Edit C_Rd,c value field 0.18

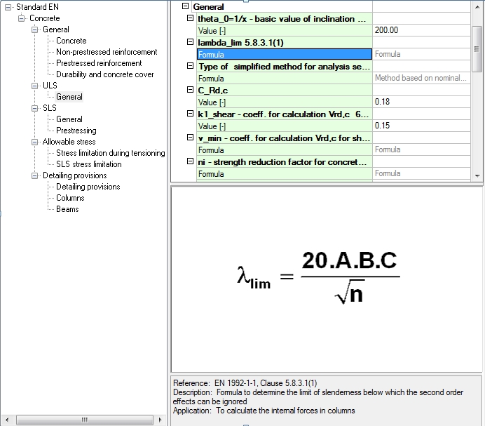(x=421, y=102)
